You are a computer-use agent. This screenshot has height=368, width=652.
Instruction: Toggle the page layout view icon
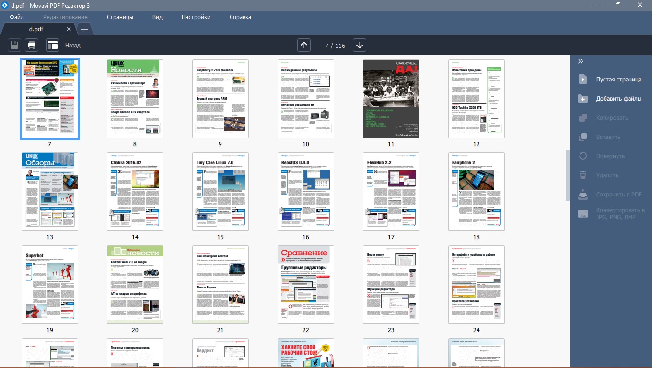pos(52,46)
